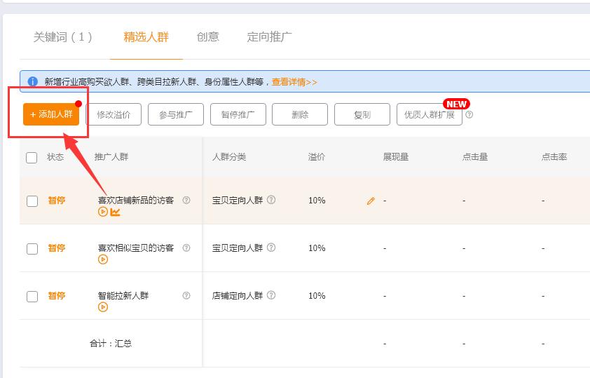This screenshot has width=590, height=378.
Task: Edit premium with the pencil icon in first row
Action: (x=371, y=201)
